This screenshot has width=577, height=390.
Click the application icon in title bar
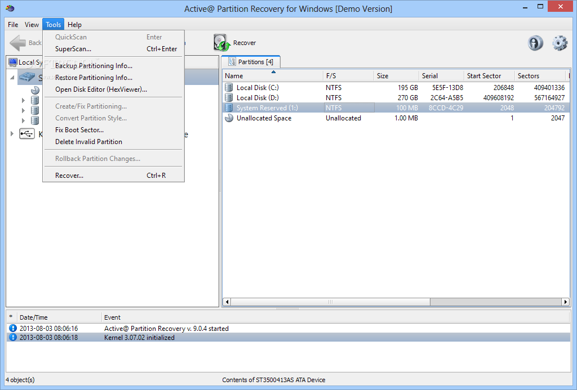[x=10, y=8]
